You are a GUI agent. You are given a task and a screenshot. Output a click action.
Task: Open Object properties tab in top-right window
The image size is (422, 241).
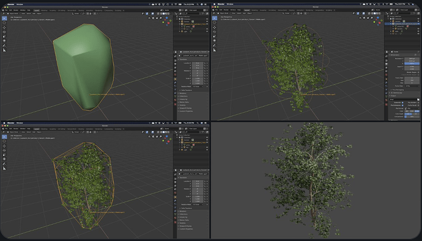[x=387, y=79]
